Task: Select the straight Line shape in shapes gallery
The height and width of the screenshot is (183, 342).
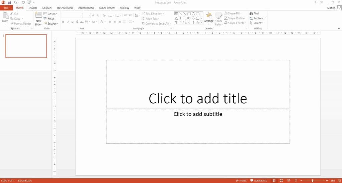Action: coord(180,14)
